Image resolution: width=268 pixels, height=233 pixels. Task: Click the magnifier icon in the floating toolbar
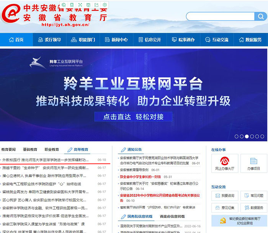64,5
